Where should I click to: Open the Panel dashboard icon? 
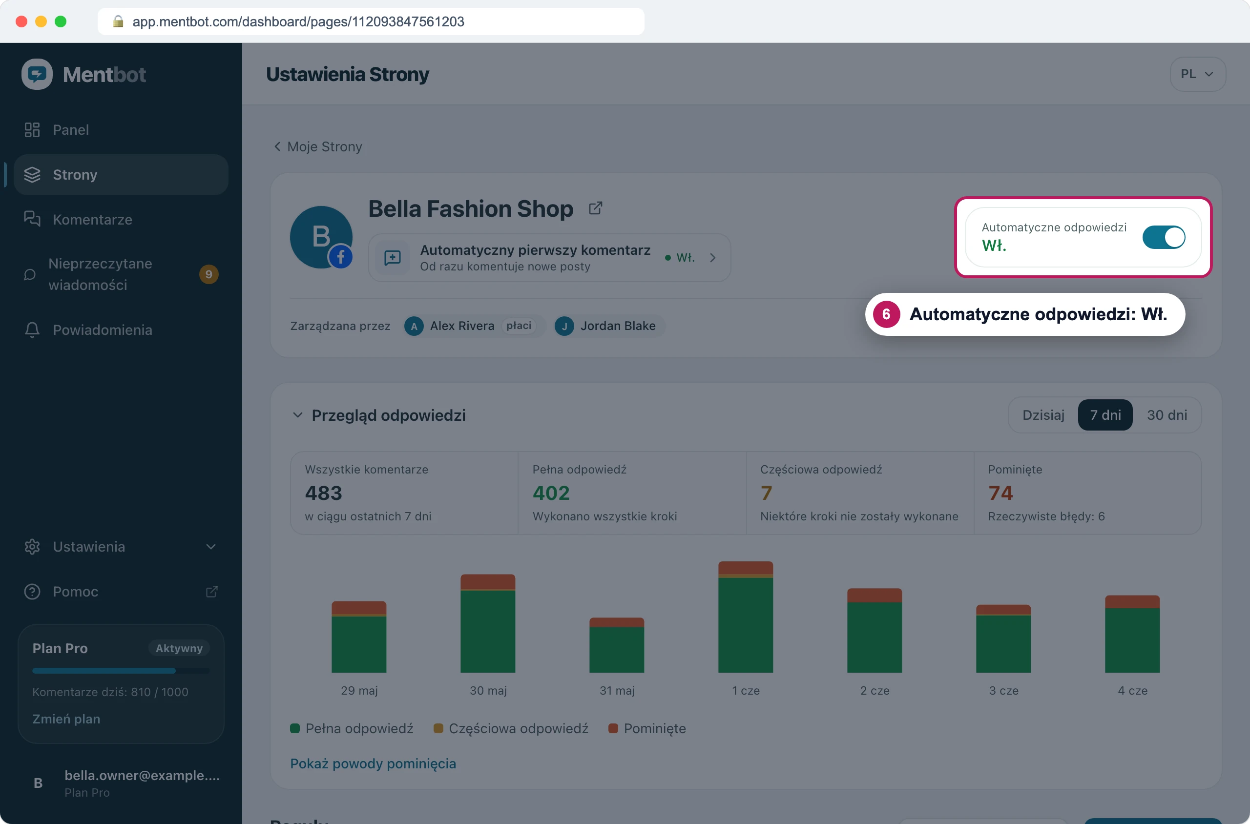[x=32, y=130]
